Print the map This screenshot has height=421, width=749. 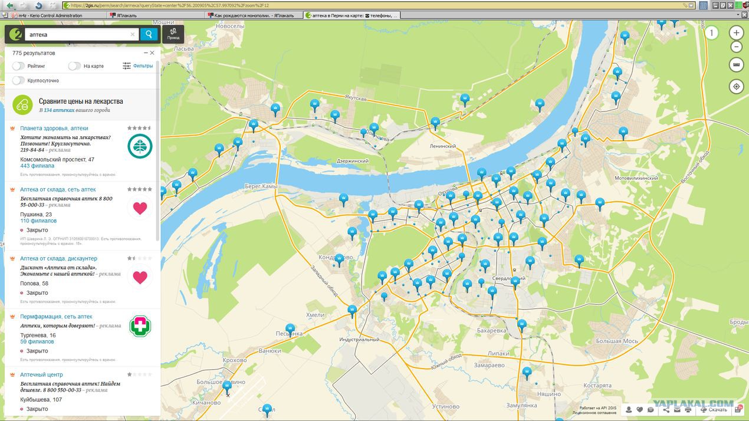click(688, 410)
